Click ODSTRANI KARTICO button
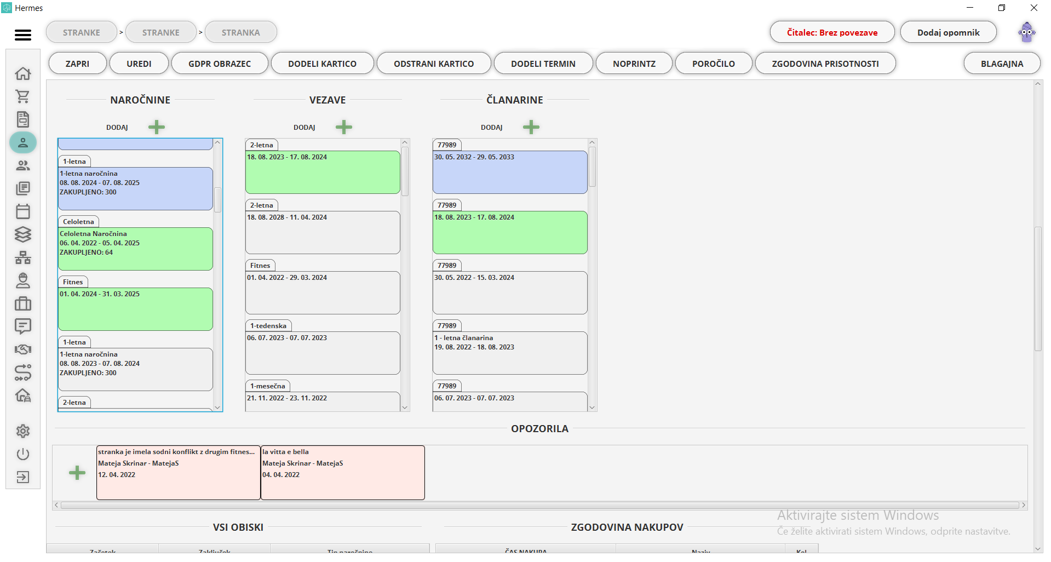The image size is (1051, 562). [x=434, y=64]
